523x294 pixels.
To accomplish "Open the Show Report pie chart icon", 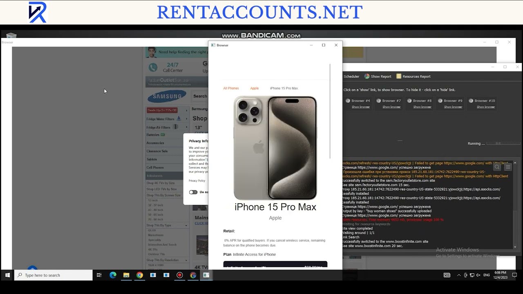I will pos(367,76).
